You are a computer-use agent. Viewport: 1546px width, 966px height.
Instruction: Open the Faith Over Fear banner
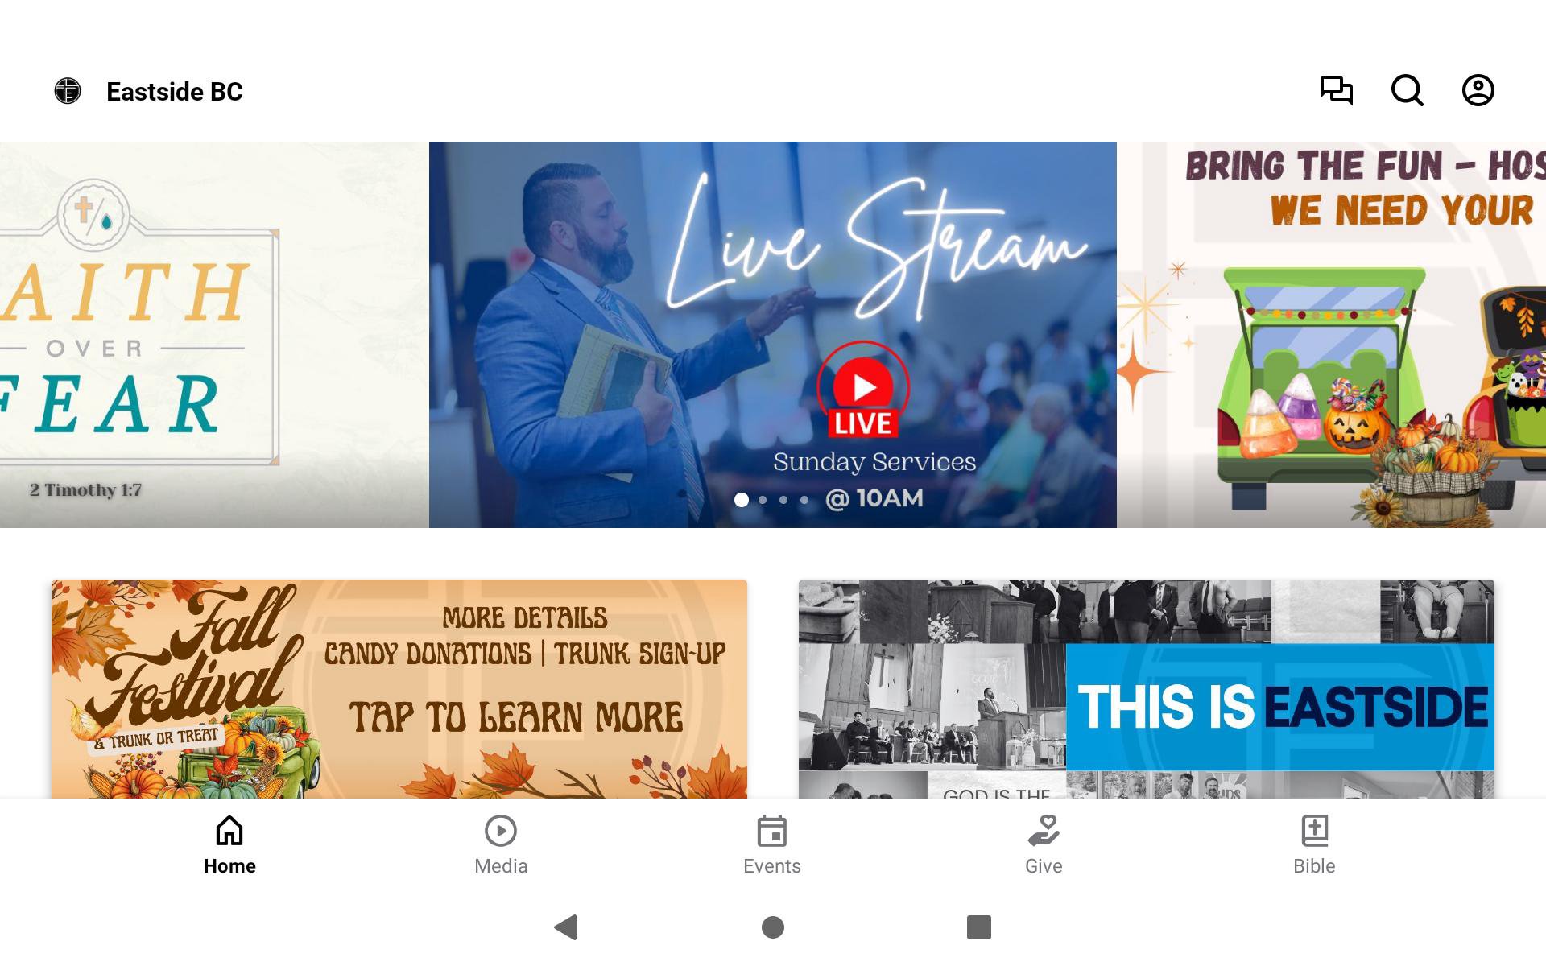point(214,335)
